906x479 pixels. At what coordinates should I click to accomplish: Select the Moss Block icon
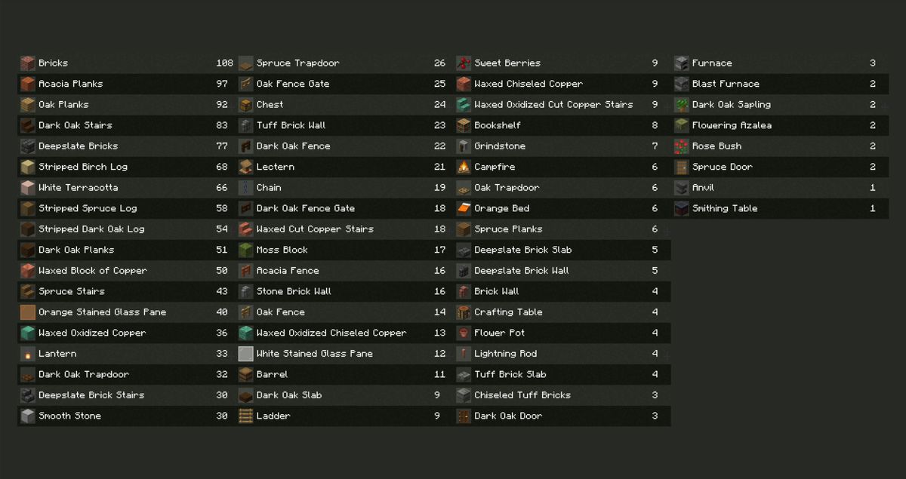click(245, 250)
